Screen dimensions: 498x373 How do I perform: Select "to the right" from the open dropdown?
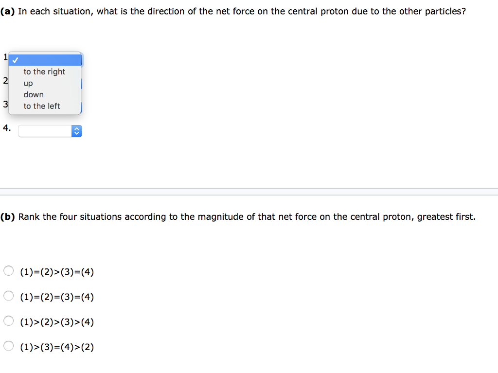point(44,71)
